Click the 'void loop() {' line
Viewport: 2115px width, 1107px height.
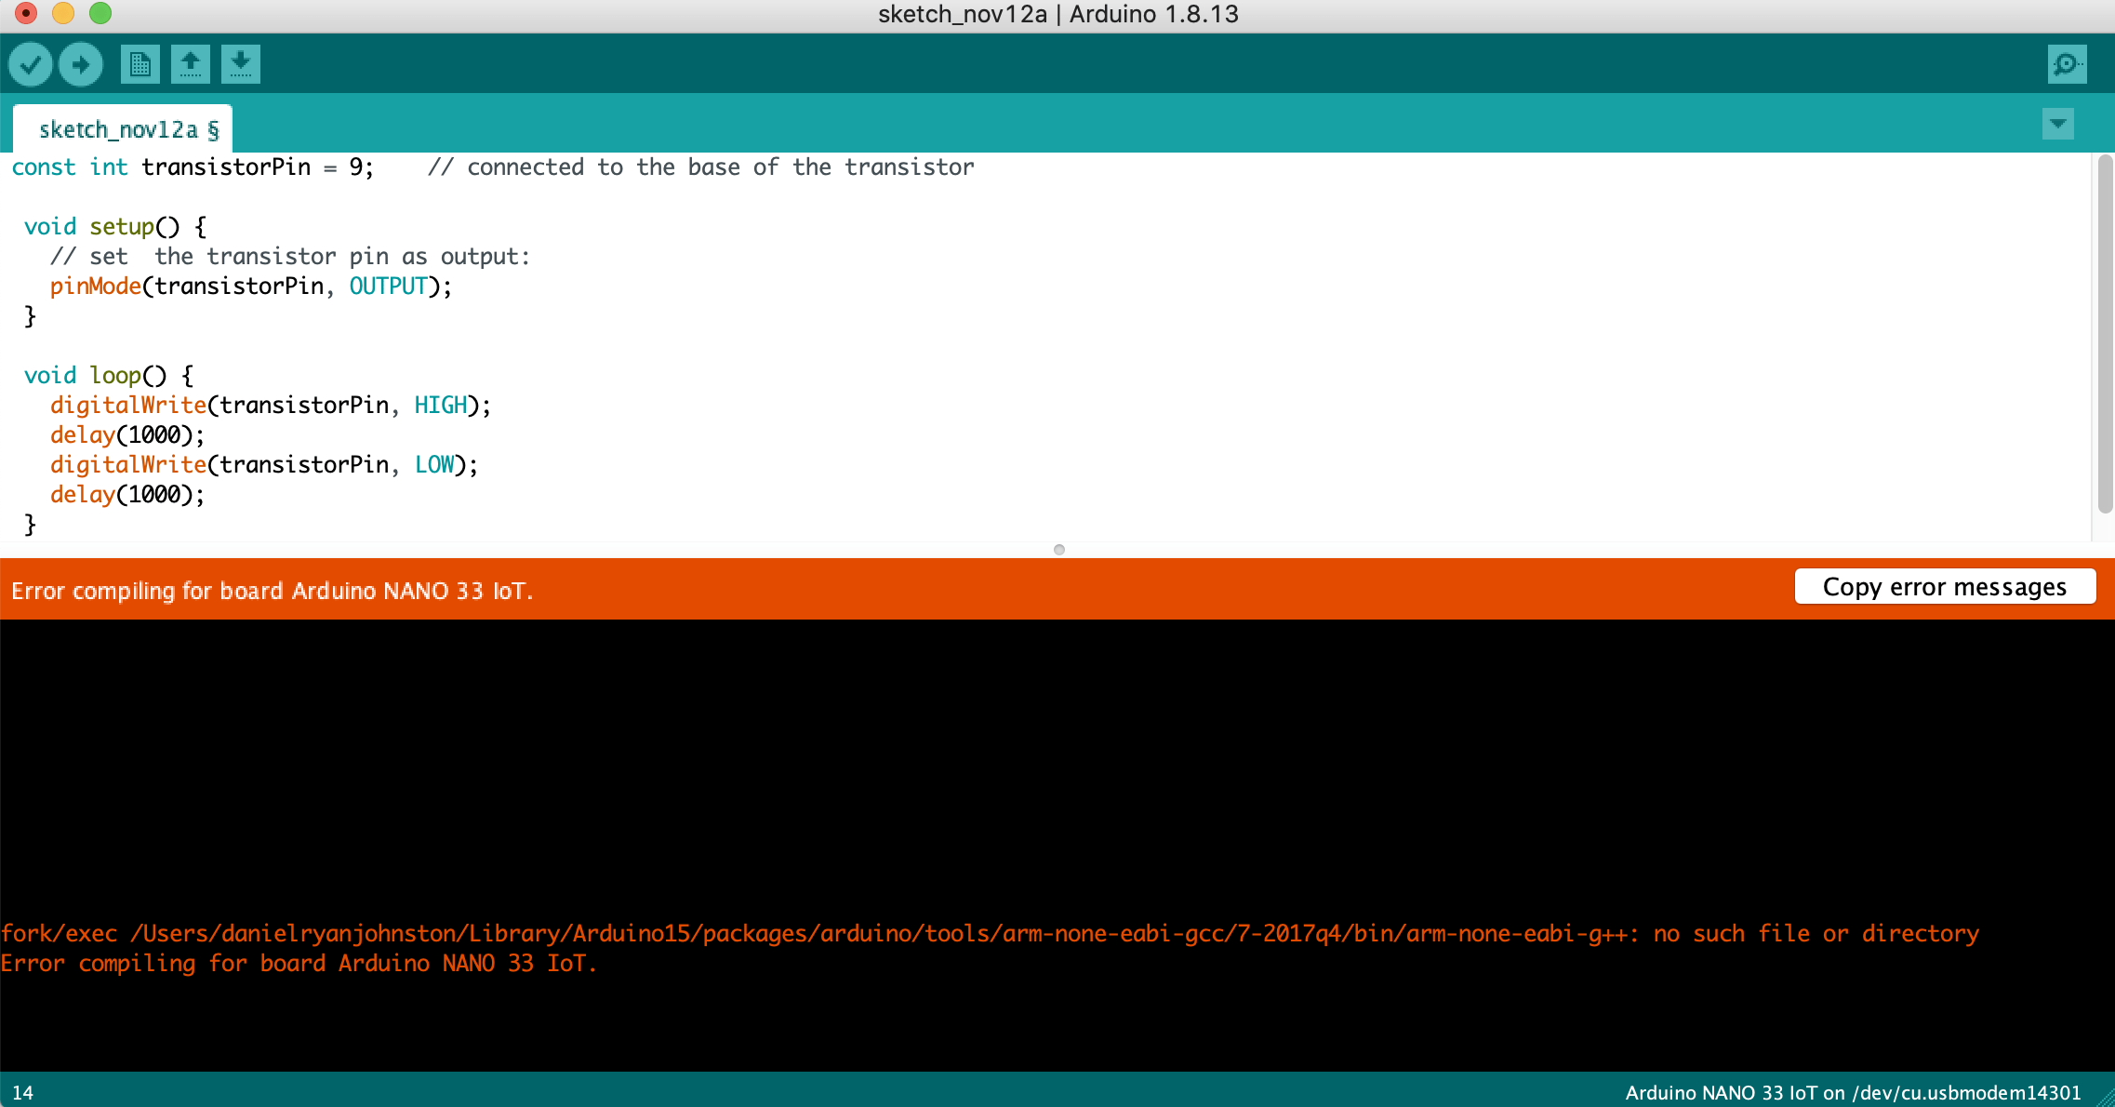pyautogui.click(x=109, y=376)
